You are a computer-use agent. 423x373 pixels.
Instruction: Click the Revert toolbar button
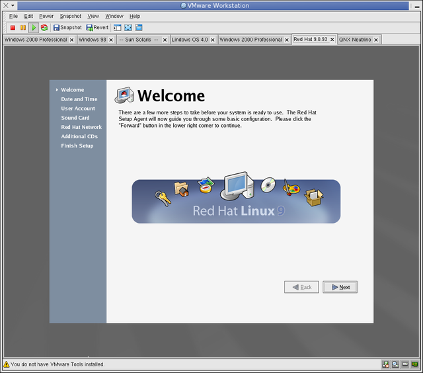click(x=97, y=28)
